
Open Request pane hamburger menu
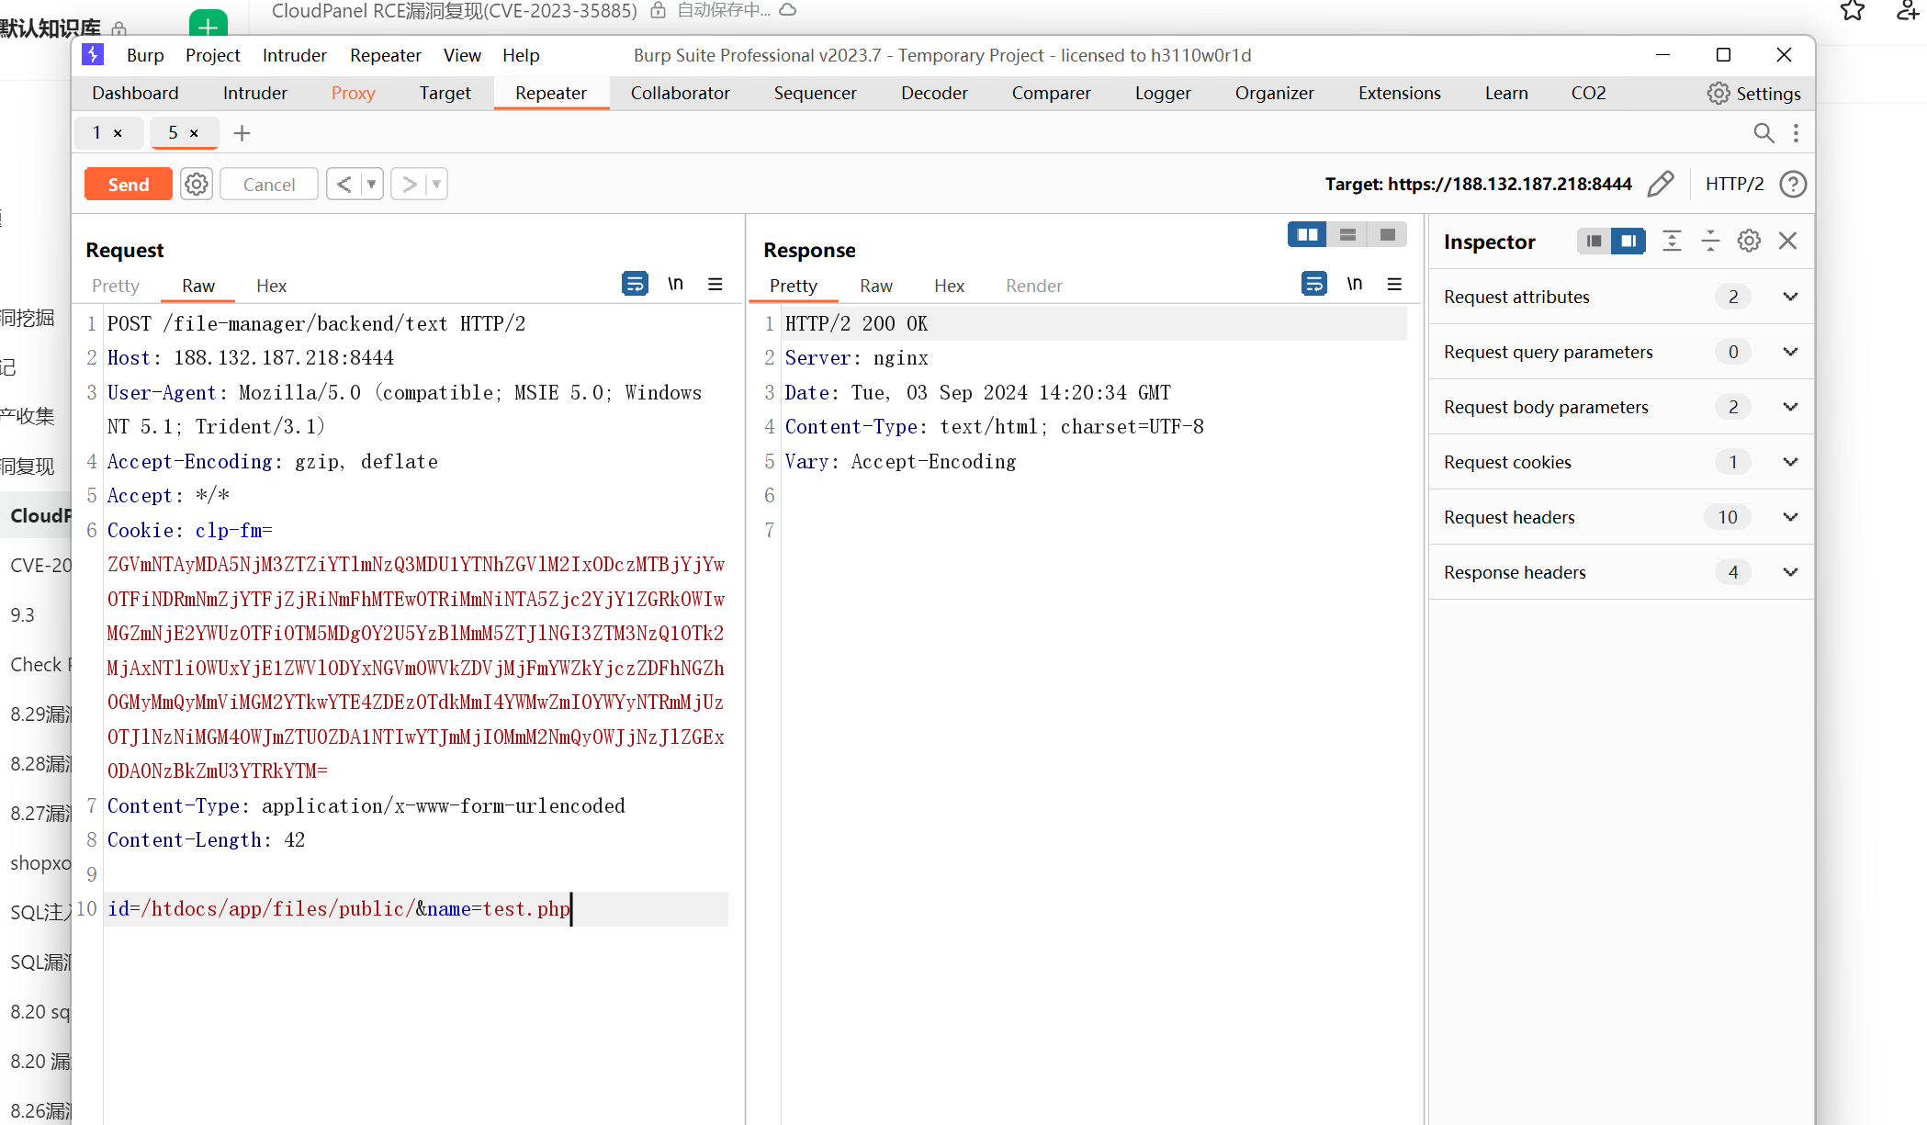tap(716, 284)
